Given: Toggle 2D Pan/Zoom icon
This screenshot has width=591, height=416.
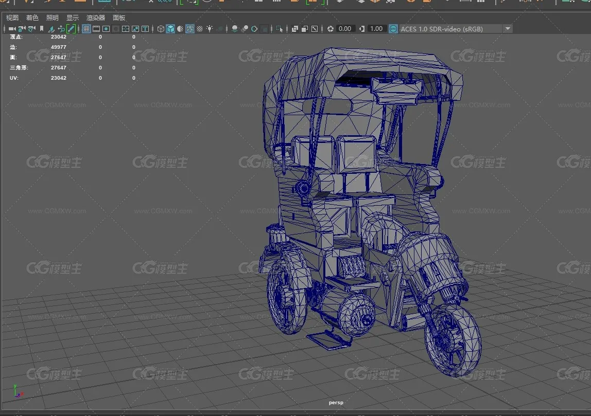Looking at the screenshot, I should pyautogui.click(x=61, y=29).
